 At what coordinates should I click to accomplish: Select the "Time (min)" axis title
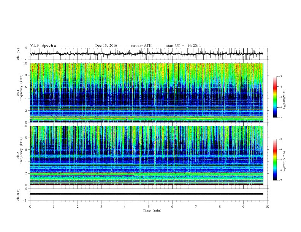(152, 210)
